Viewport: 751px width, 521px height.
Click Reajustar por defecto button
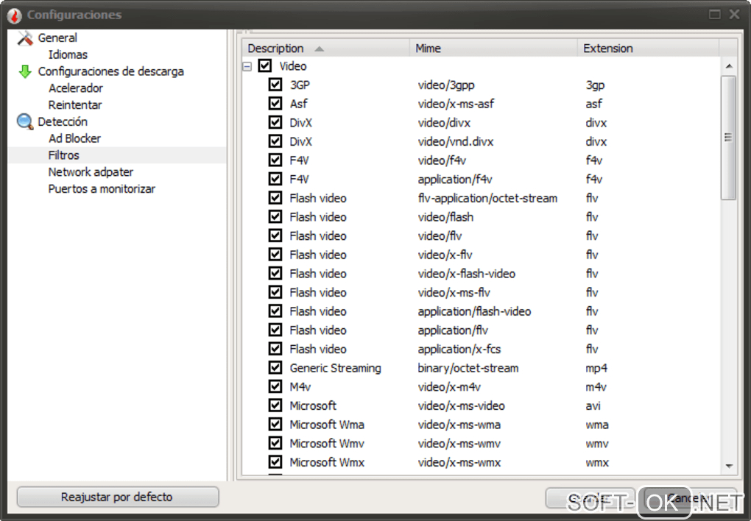(118, 497)
